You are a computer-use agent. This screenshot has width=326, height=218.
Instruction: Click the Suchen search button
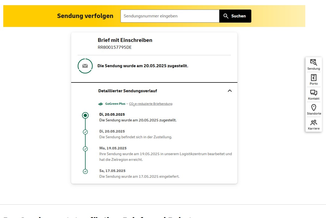(x=235, y=16)
